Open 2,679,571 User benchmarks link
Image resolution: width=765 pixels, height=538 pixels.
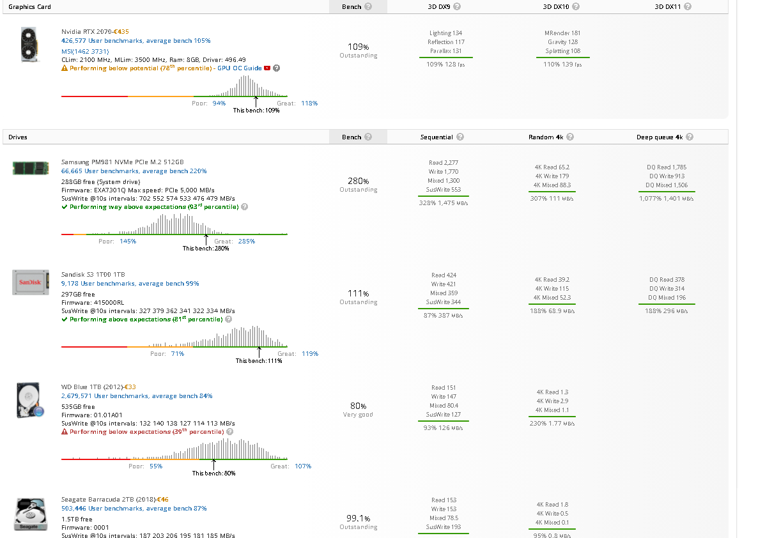(x=137, y=396)
